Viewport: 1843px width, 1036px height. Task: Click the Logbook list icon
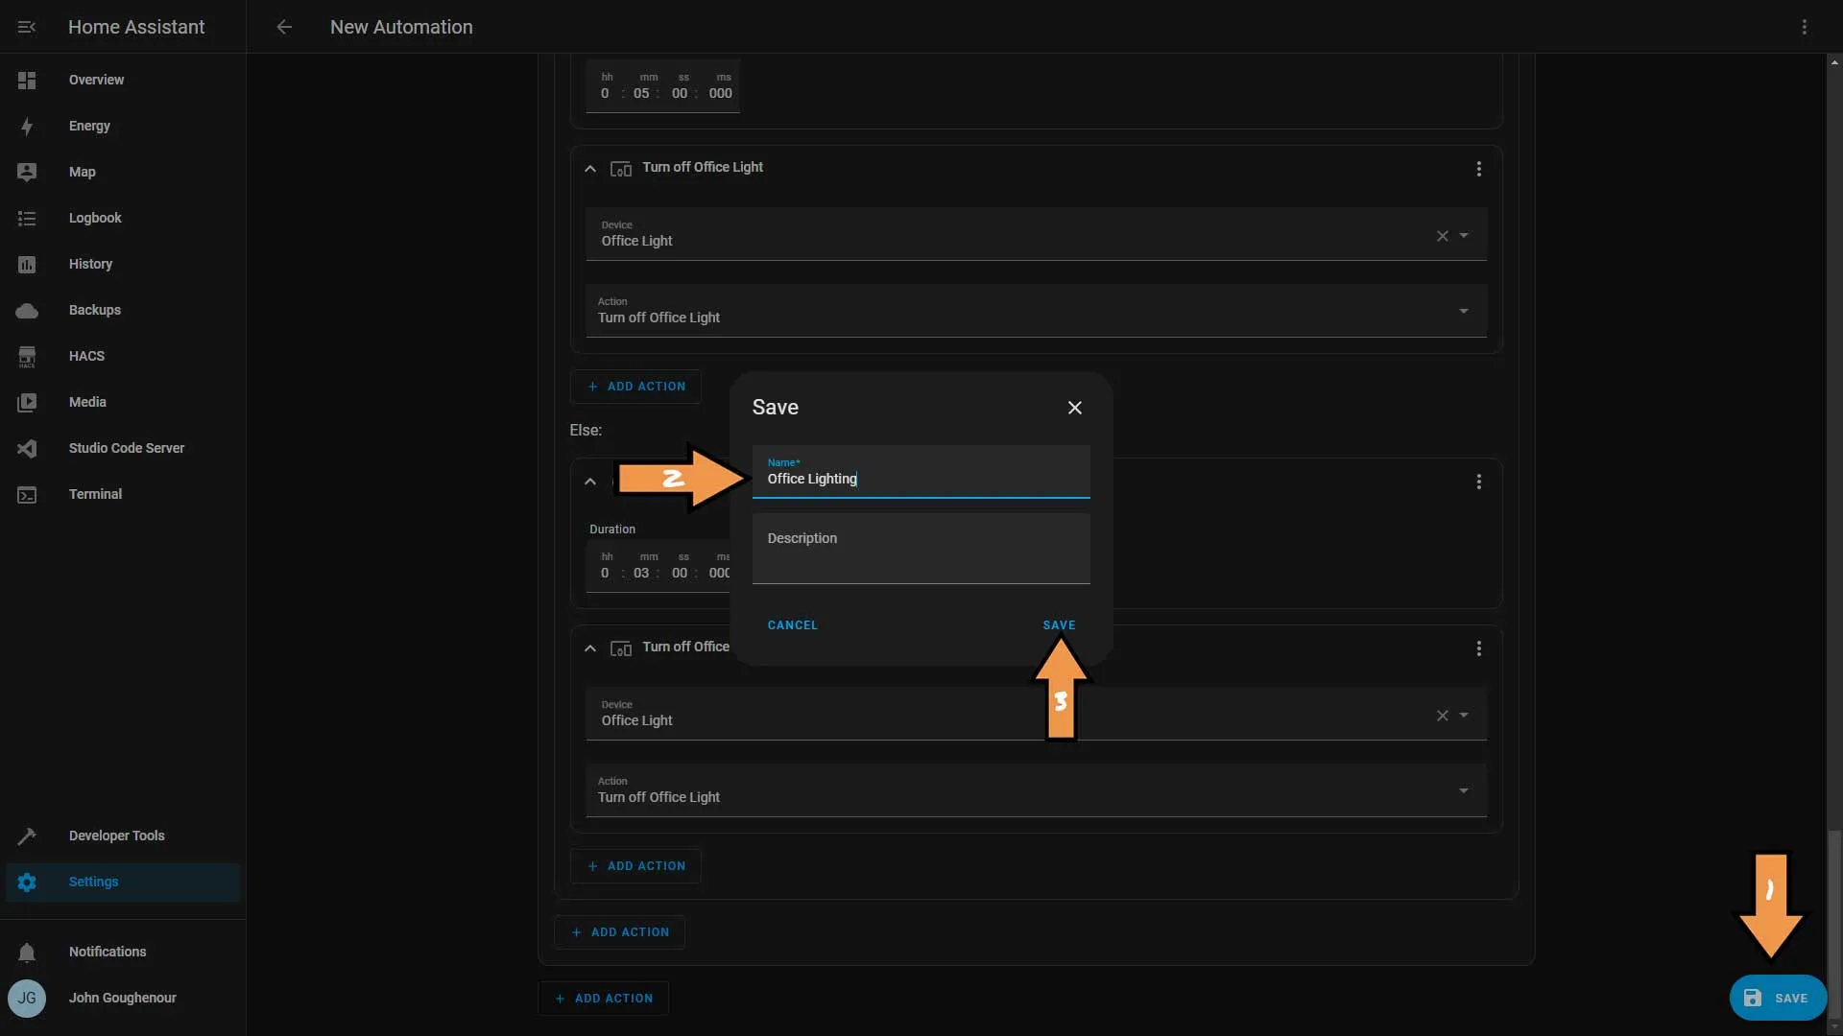coord(27,218)
